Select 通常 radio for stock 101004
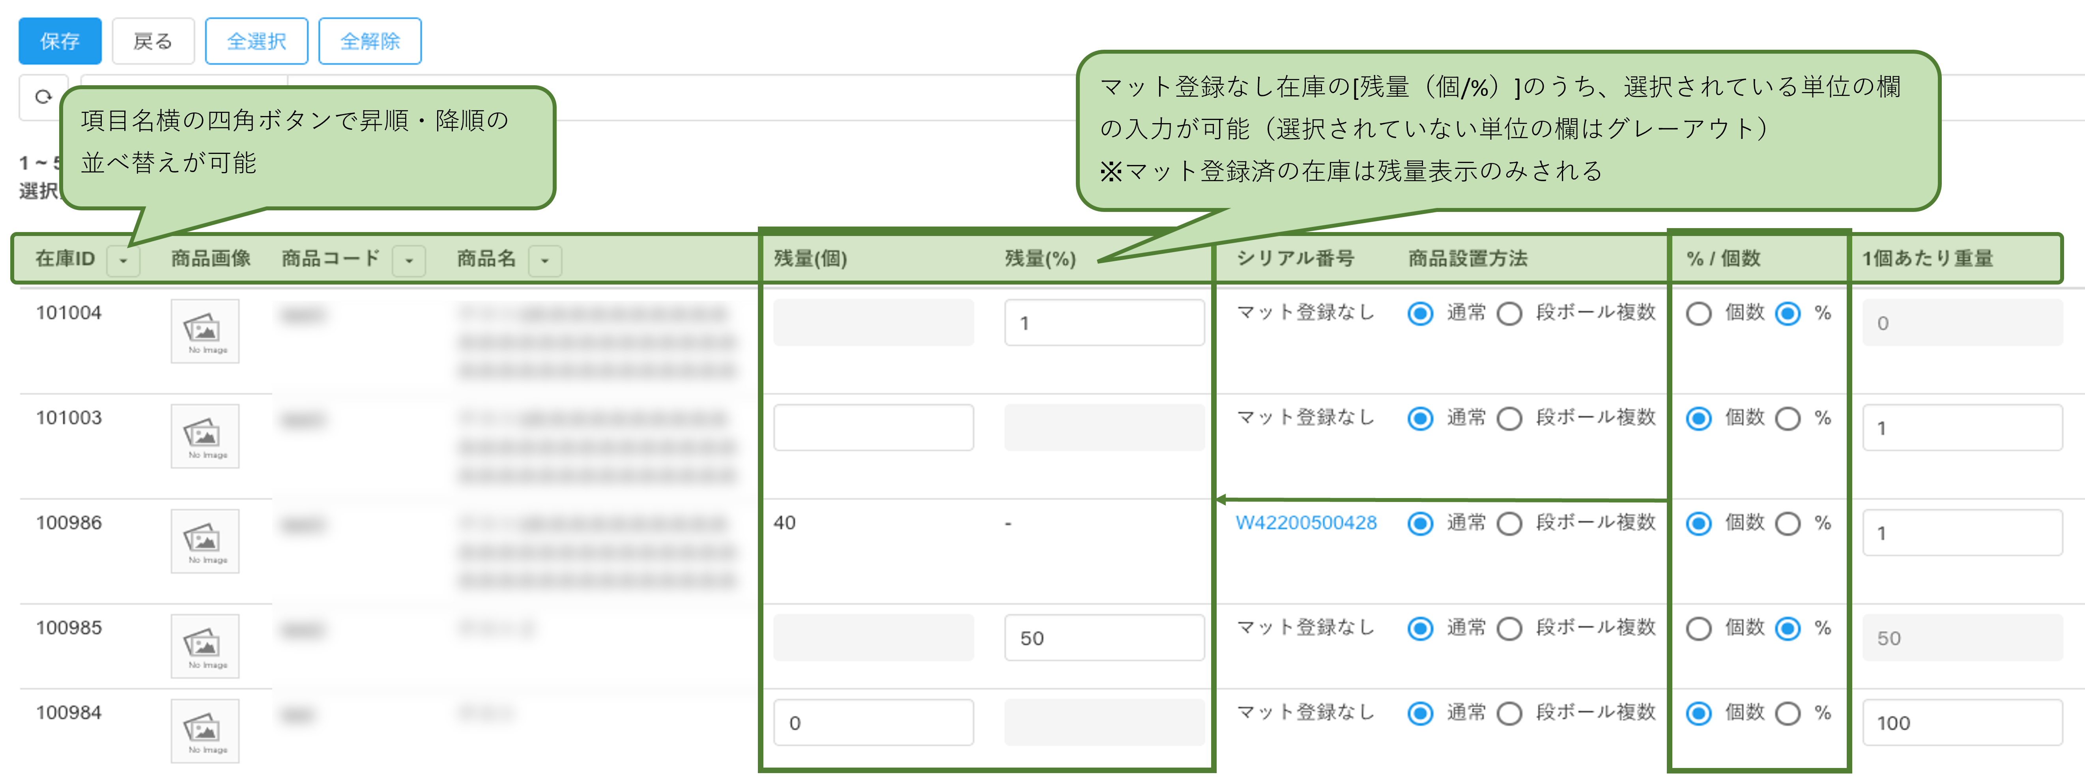 point(1420,314)
